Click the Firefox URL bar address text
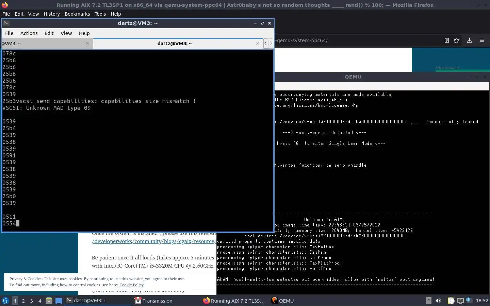 (x=301, y=40)
